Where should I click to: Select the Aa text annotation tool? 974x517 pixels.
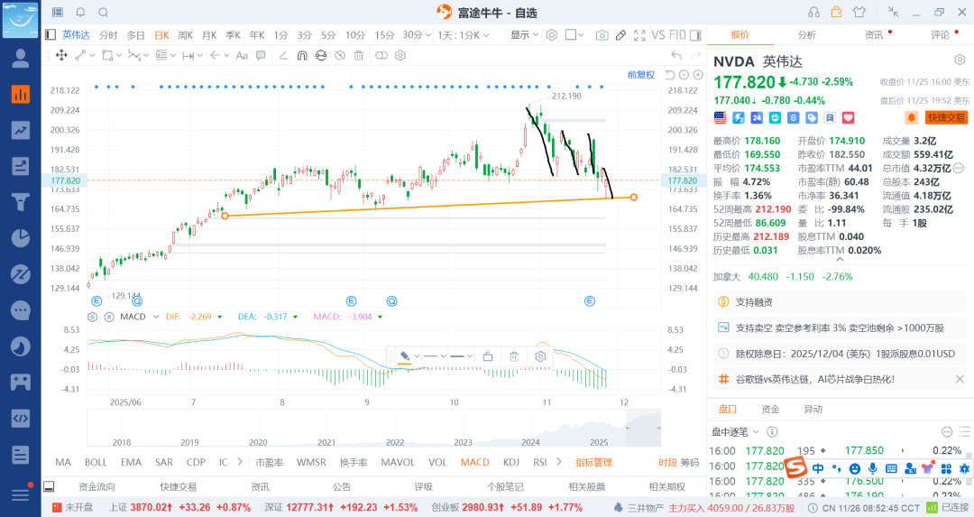243,55
